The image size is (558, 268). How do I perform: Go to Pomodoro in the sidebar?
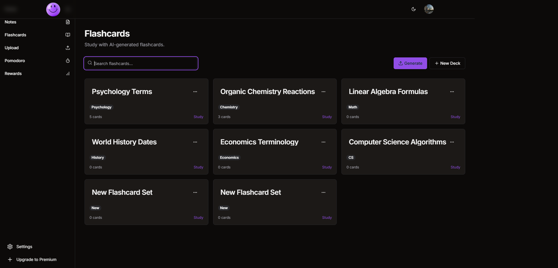15,61
